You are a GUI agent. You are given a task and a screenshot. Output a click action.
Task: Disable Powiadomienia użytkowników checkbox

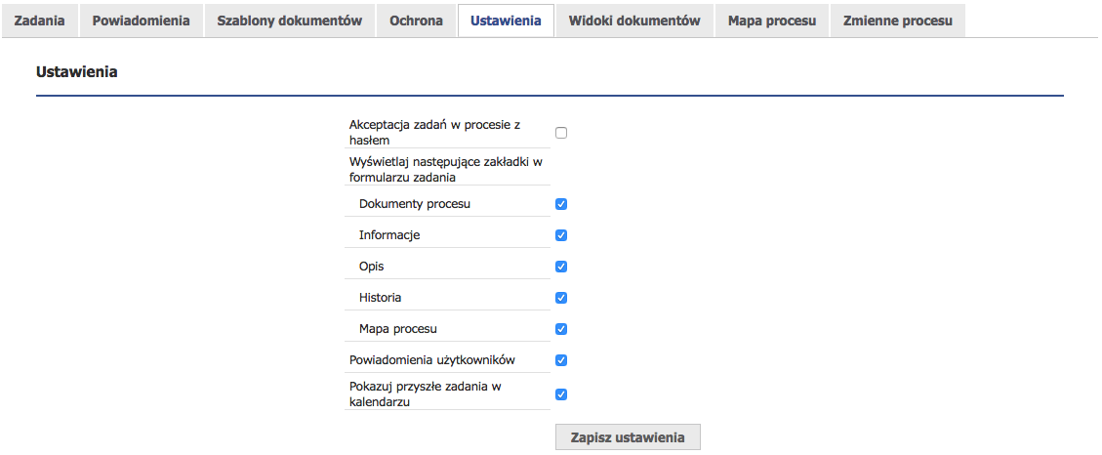[x=561, y=360]
